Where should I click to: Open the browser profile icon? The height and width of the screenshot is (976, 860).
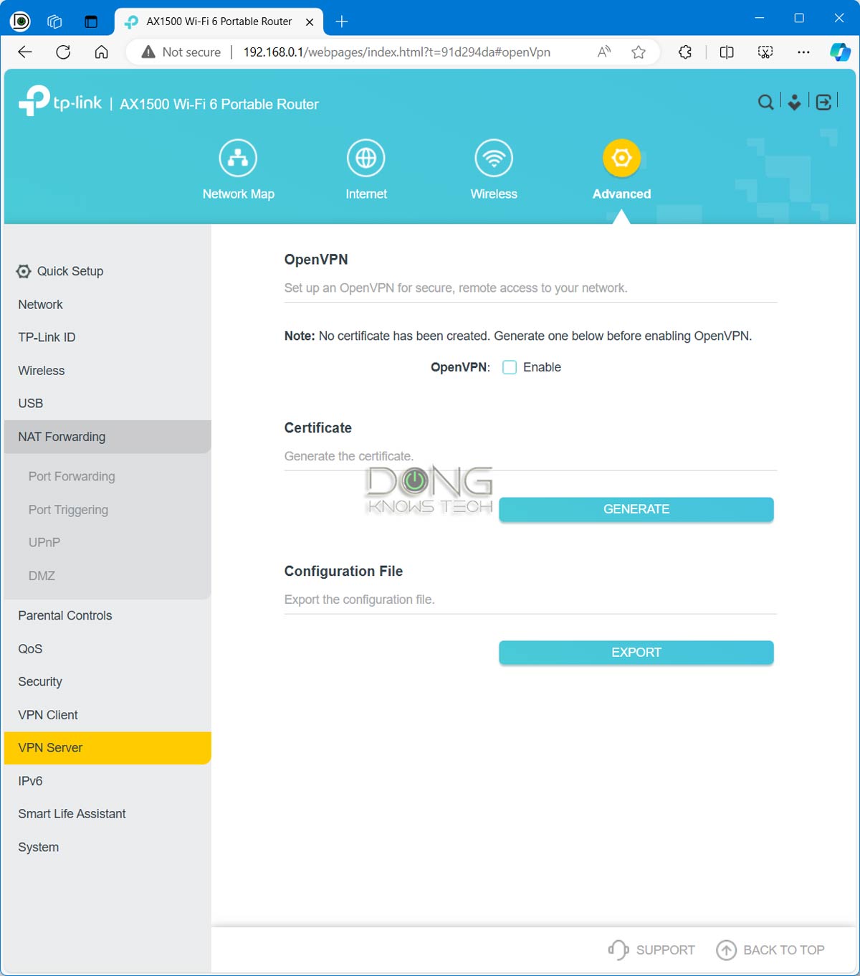pos(20,22)
